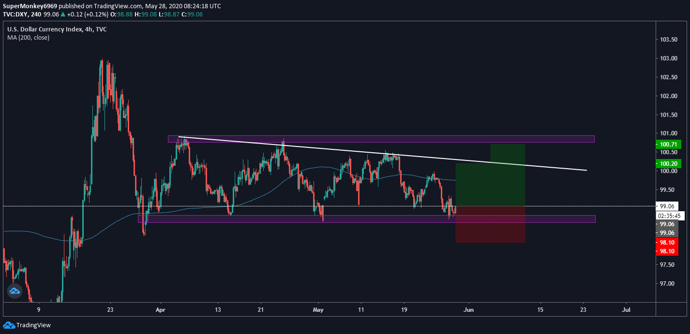Open the TradingView logo at bottom left
Image resolution: width=690 pixels, height=334 pixels.
pos(27,325)
